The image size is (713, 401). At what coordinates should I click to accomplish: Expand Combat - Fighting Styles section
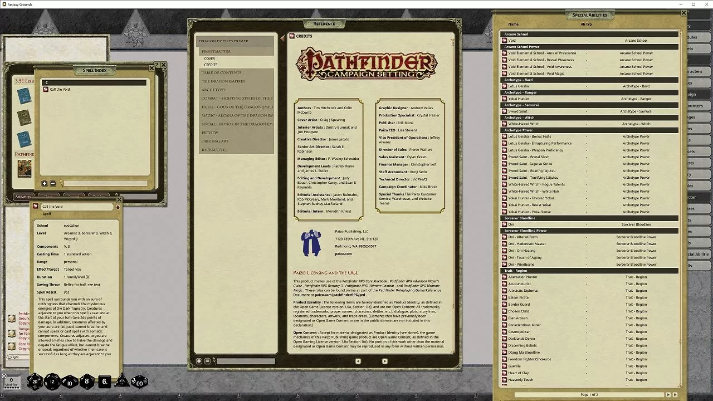coord(237,98)
